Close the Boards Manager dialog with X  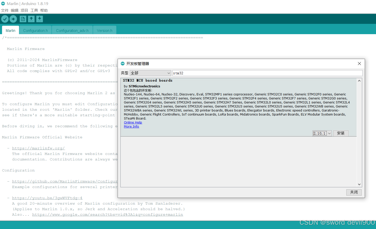359,64
